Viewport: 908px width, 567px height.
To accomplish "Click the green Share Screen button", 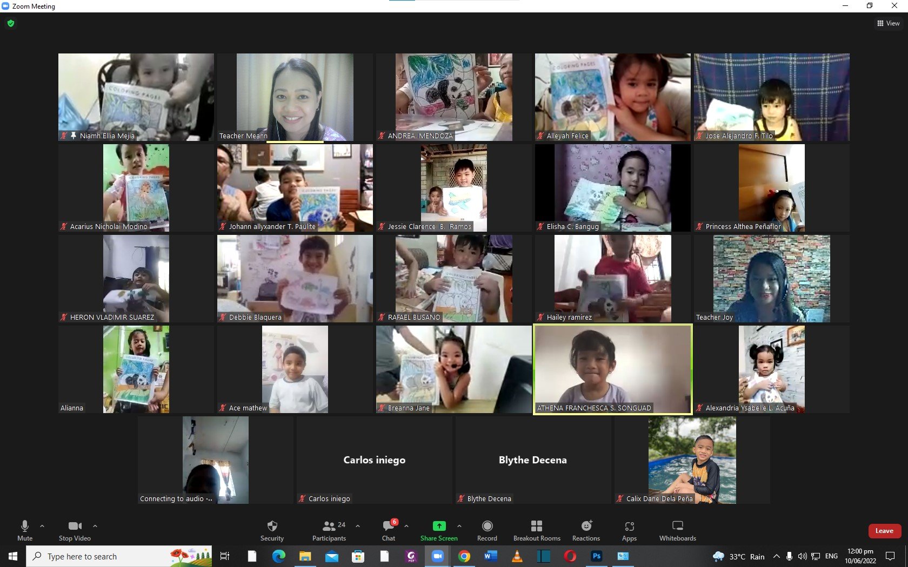I will point(439,530).
